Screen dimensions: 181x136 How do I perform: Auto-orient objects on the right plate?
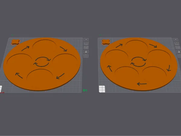click(176, 43)
